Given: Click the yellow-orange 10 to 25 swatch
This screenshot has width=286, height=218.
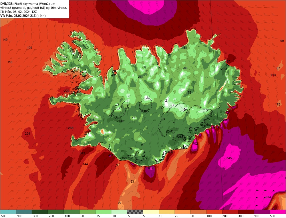Looking at the screenshot, I should [x=167, y=212].
